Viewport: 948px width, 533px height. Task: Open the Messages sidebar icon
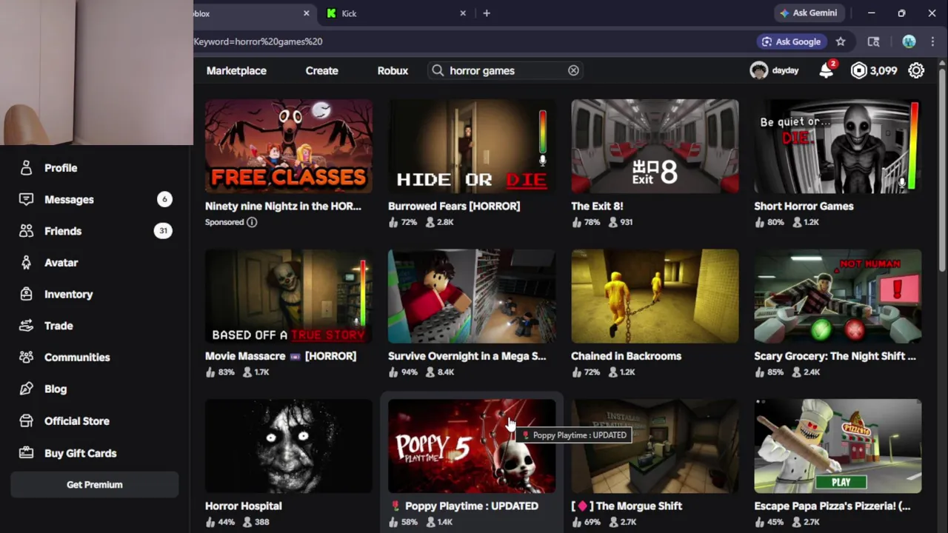26,199
